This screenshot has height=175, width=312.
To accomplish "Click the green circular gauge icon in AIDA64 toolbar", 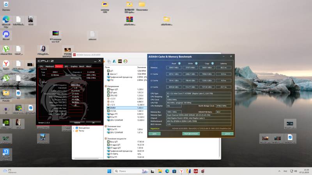I will (126, 61).
